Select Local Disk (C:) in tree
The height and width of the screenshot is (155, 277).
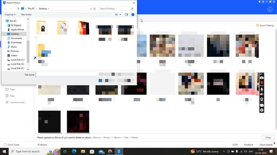[17, 60]
